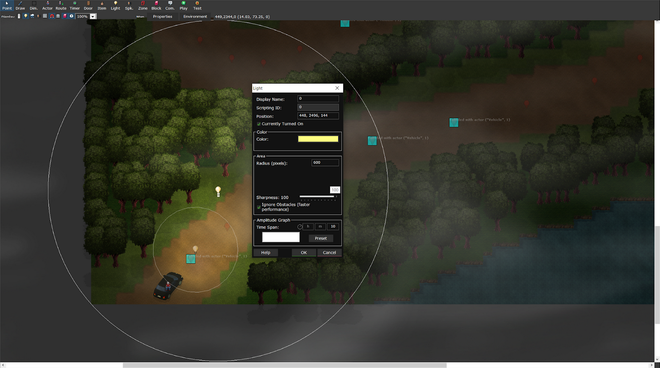Toggle speaker display icon in Display bar
660x368 pixels.
pos(38,16)
